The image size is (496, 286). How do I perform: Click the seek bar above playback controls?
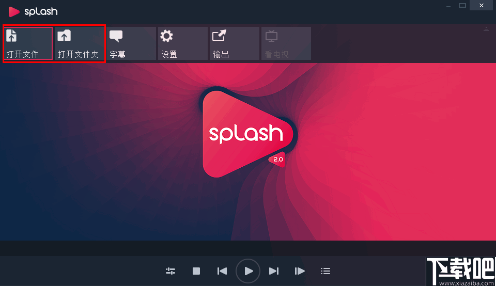click(248, 248)
